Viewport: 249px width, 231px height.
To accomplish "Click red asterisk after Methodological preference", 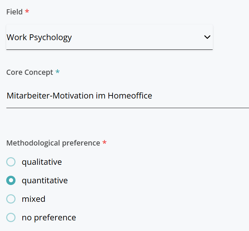I will tap(104, 143).
